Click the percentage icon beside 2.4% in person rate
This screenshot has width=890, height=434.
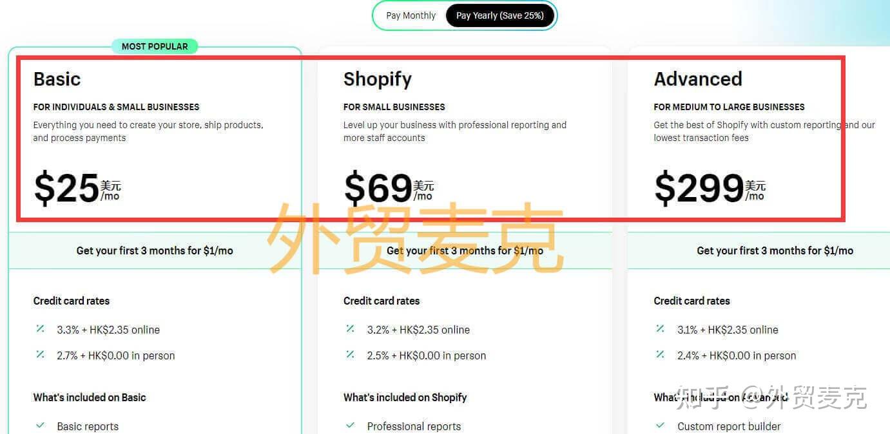pyautogui.click(x=660, y=355)
